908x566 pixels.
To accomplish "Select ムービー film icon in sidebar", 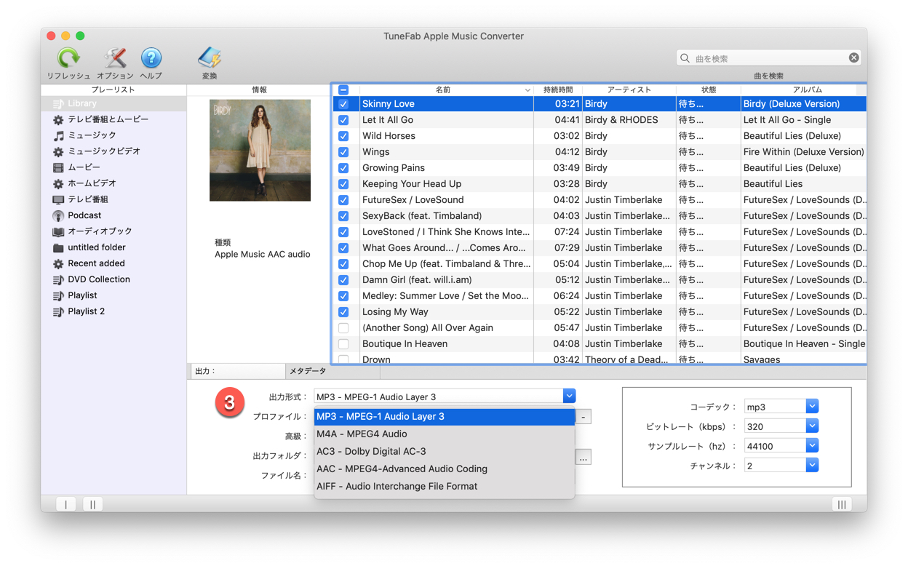I will [58, 168].
